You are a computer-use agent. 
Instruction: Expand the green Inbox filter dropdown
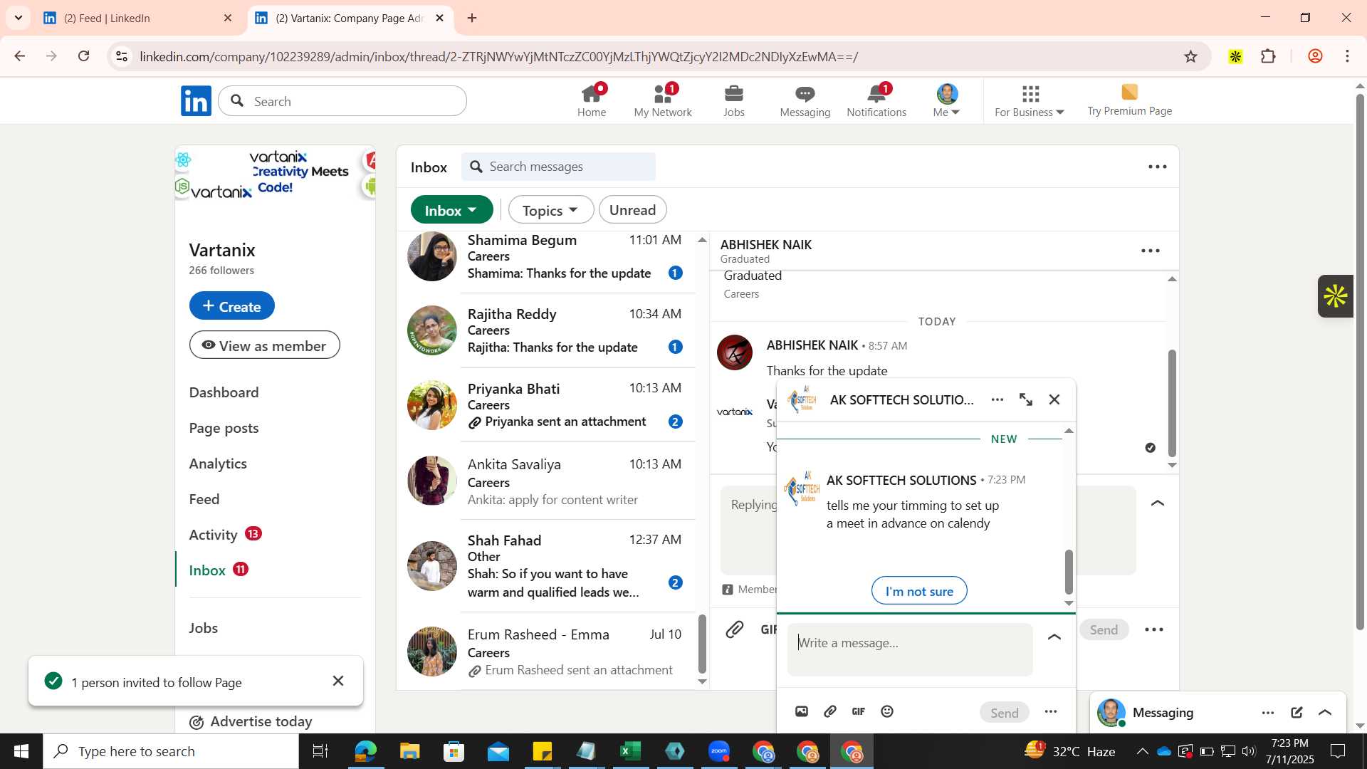pos(451,210)
